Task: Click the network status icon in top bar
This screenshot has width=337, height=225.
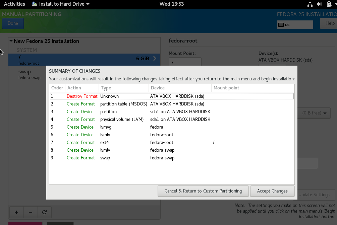Action: point(310,4)
